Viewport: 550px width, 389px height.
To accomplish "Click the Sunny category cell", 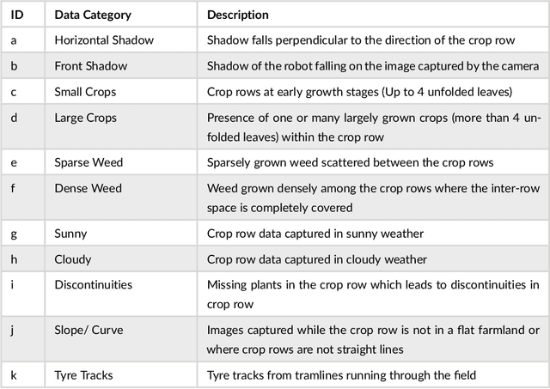I will pos(70,233).
